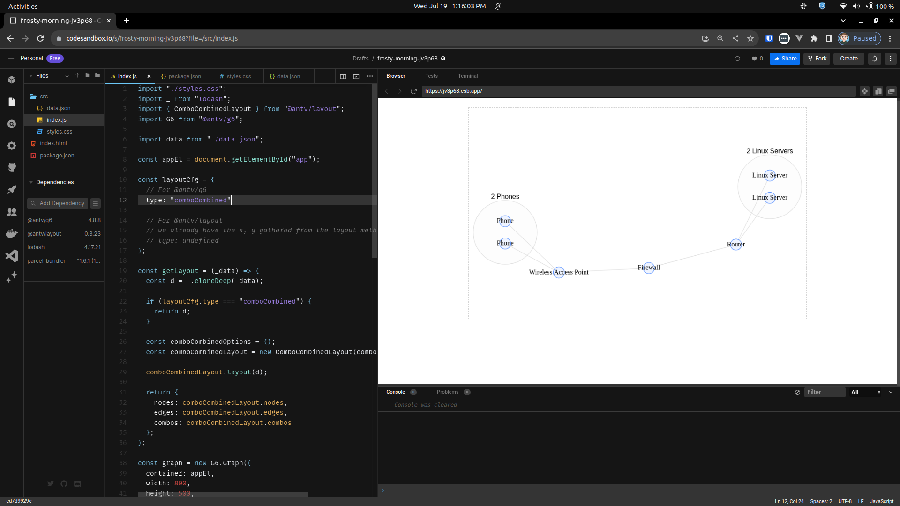
Task: Switch to the Tests tab
Action: [431, 76]
